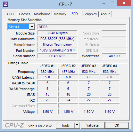Click the Part Number field

(x=57, y=50)
